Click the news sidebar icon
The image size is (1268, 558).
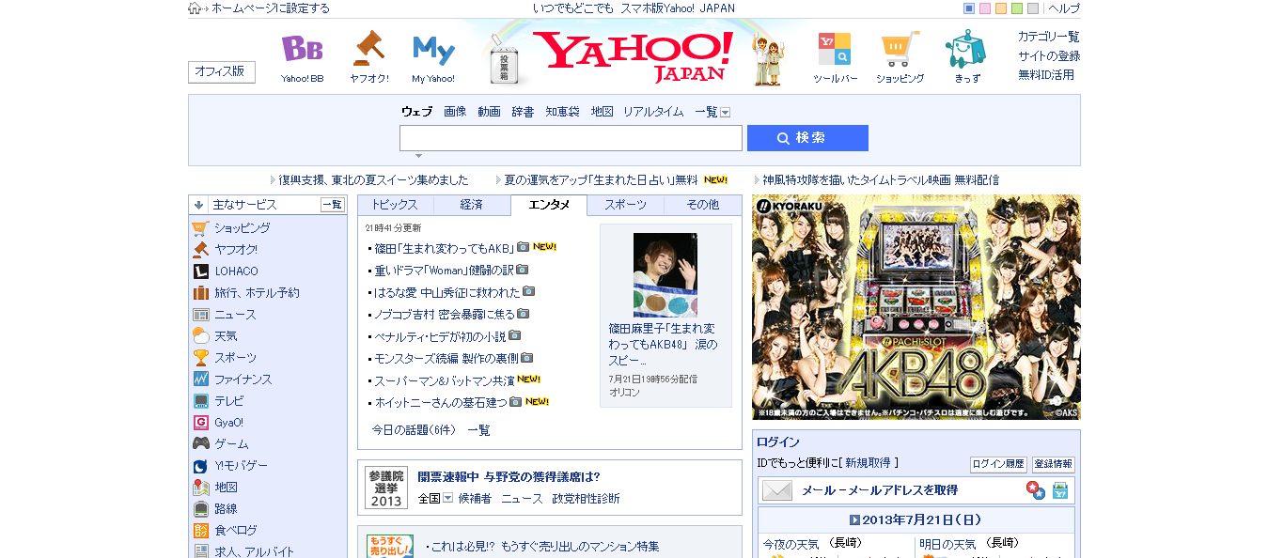(200, 315)
